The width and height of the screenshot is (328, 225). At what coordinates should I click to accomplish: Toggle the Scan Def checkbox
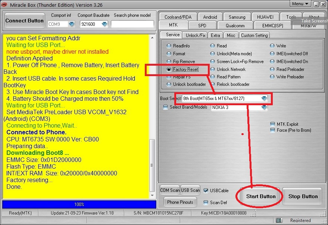[206, 202]
